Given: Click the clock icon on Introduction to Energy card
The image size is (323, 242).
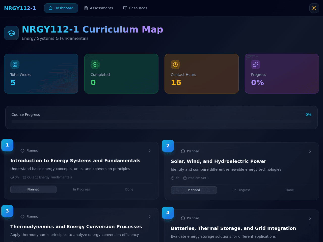Looking at the screenshot, I should point(12,177).
